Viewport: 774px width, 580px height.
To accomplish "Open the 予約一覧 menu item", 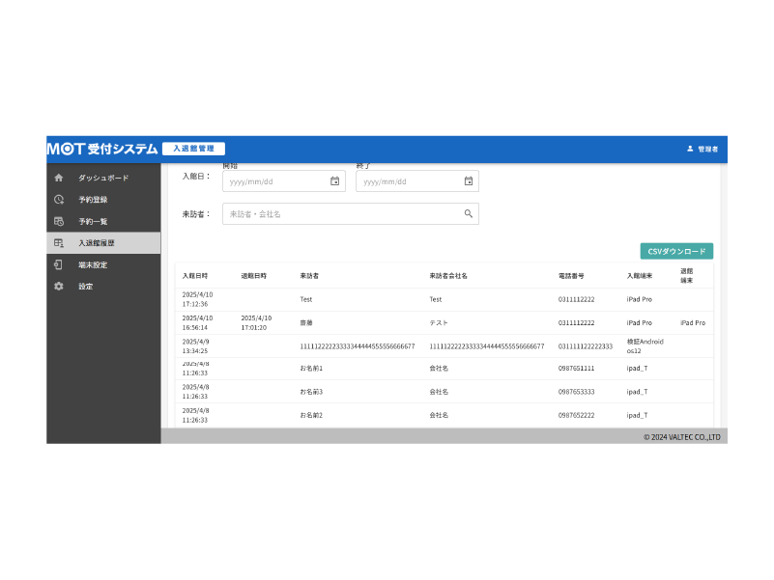I will click(93, 221).
